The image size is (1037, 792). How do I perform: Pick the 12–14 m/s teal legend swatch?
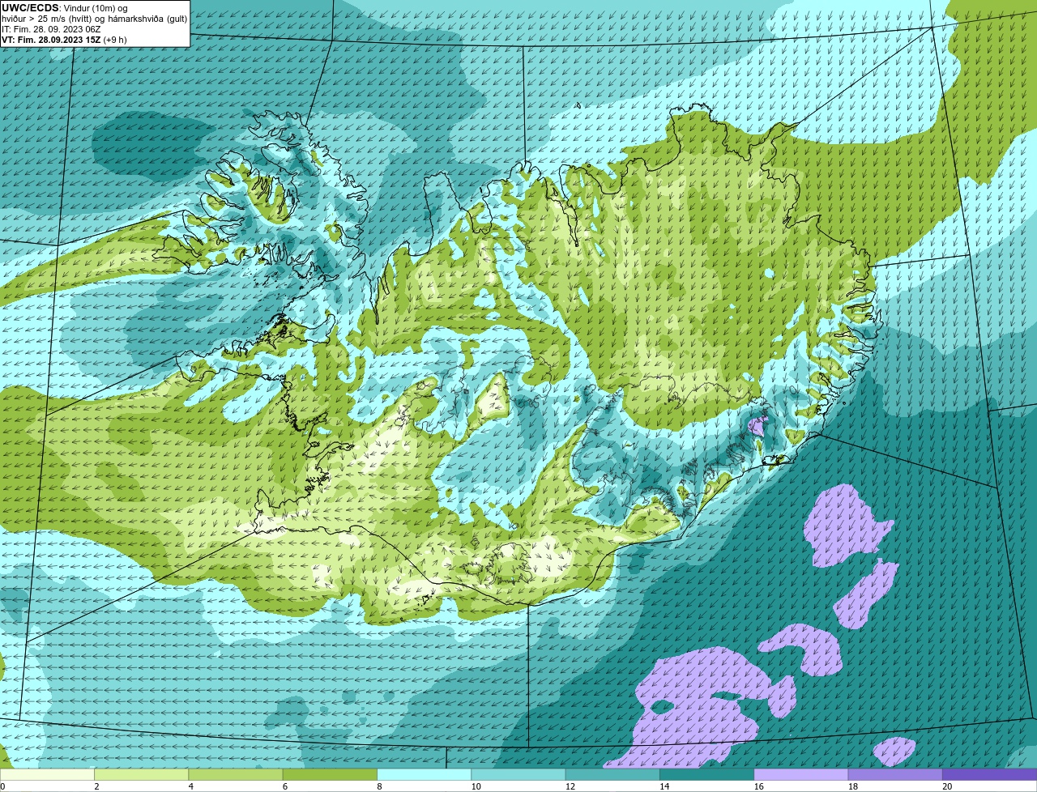pyautogui.click(x=612, y=774)
